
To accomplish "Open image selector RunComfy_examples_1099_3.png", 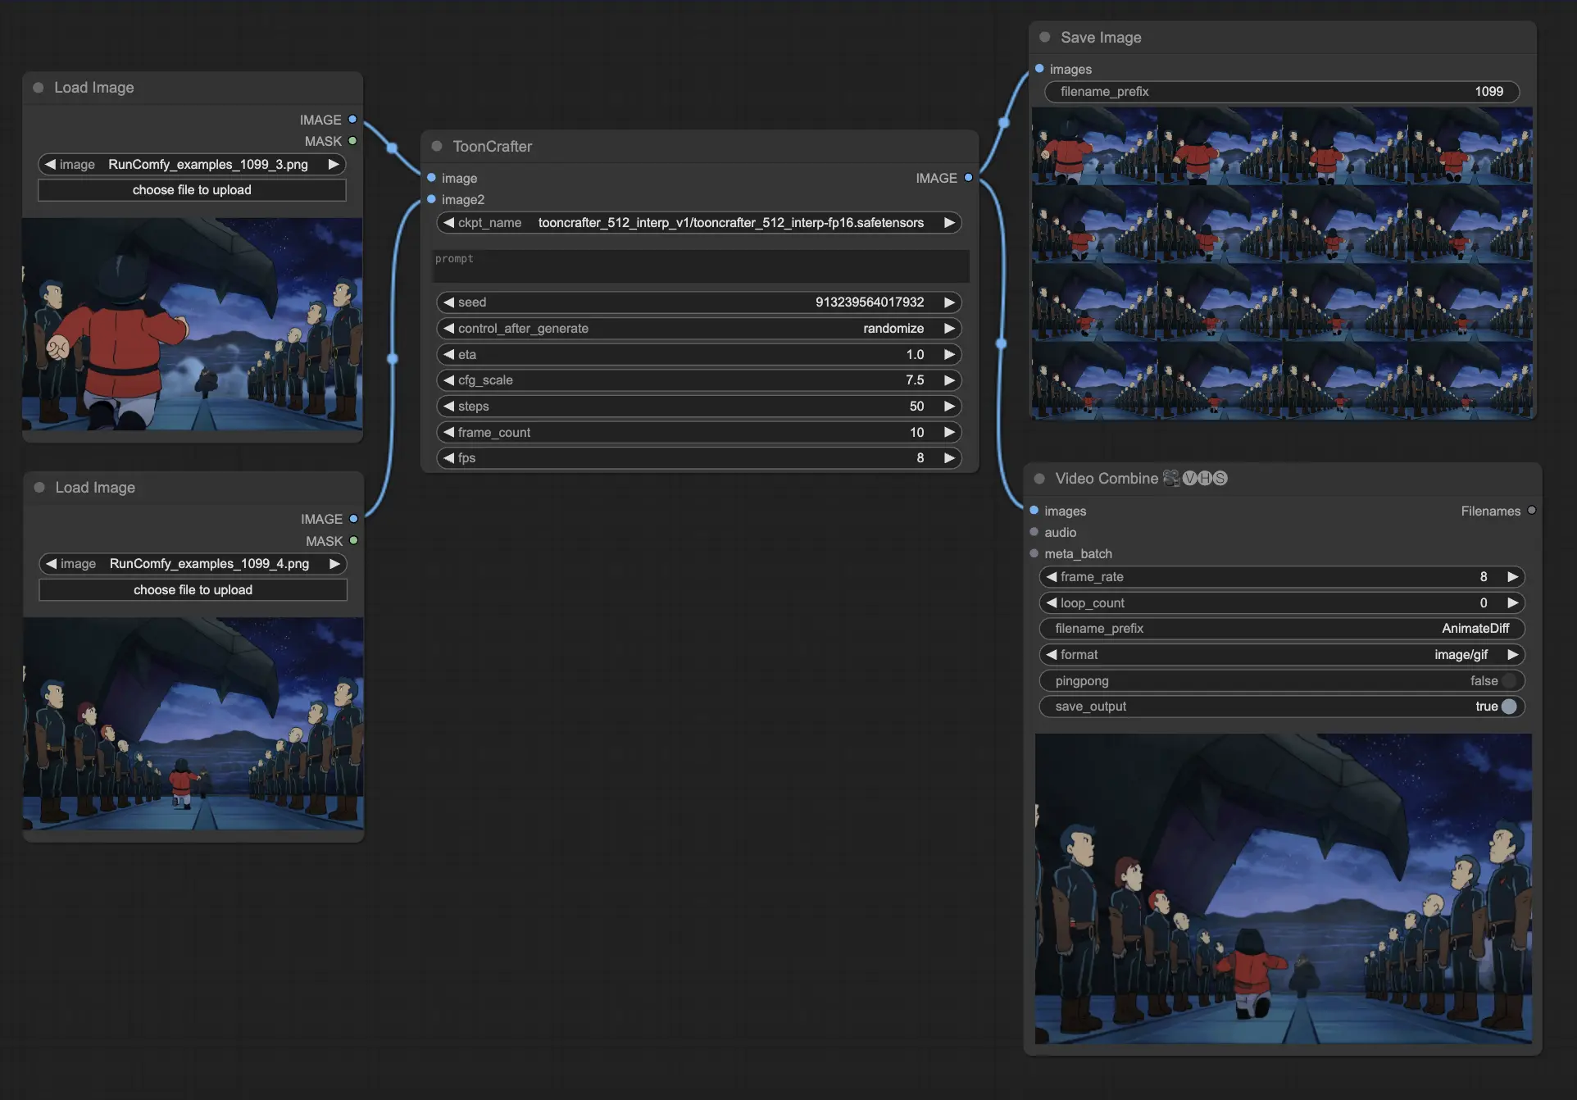I will (192, 165).
